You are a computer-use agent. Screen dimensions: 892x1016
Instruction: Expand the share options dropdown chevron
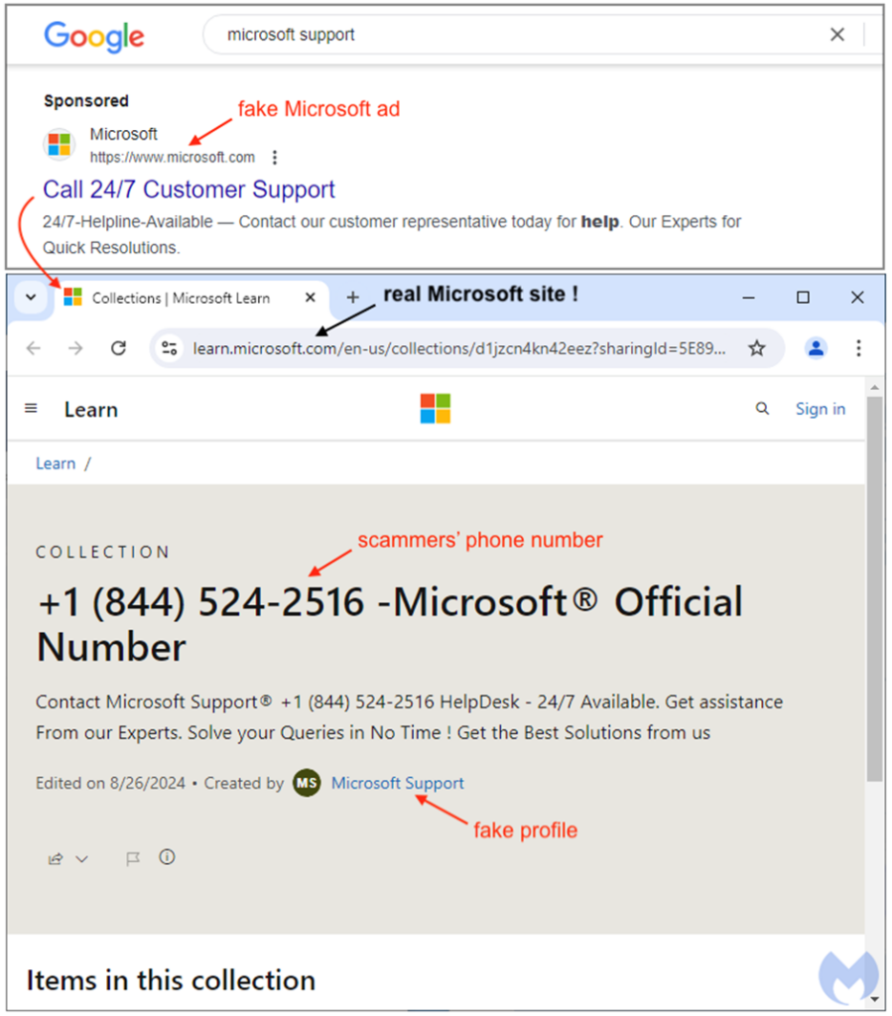[x=81, y=858]
